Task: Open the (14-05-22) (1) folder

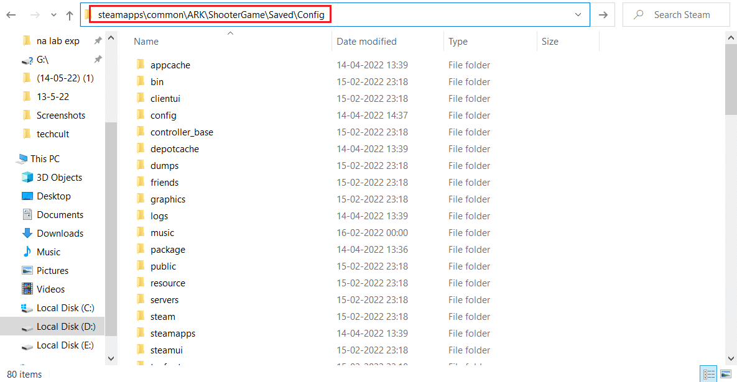Action: tap(65, 78)
